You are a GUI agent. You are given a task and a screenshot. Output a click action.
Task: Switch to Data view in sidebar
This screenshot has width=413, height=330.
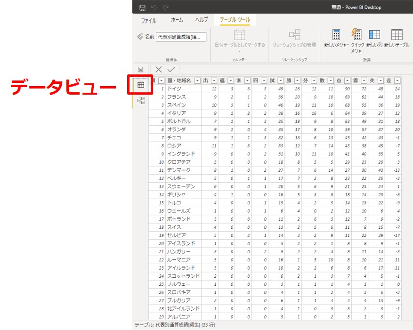140,85
